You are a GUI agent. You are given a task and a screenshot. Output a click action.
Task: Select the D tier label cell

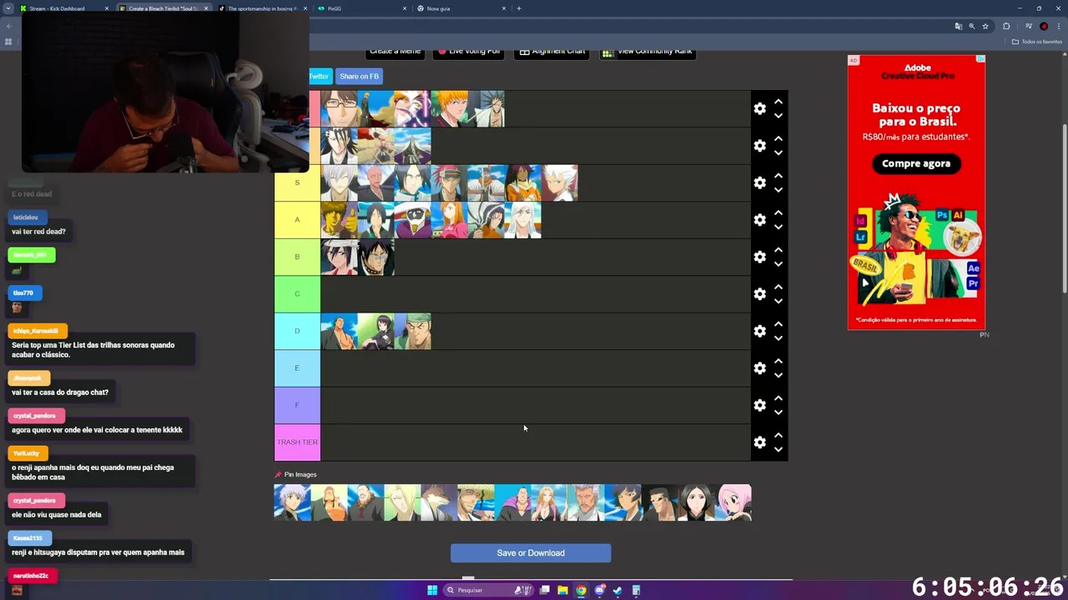coord(297,331)
